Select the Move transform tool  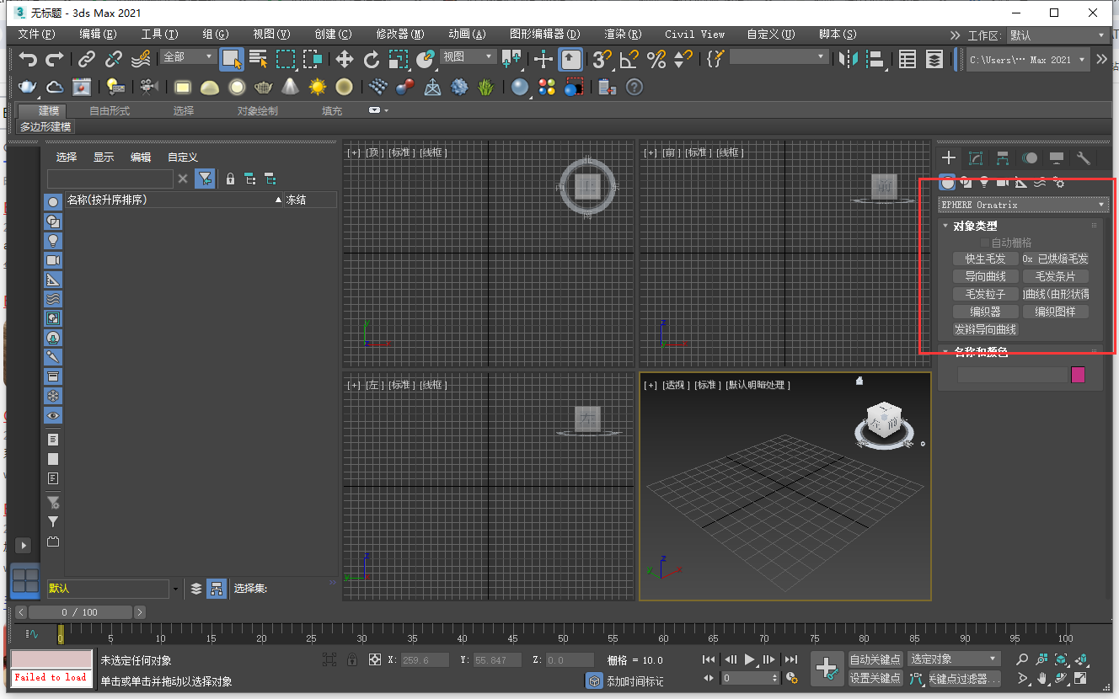tap(344, 59)
